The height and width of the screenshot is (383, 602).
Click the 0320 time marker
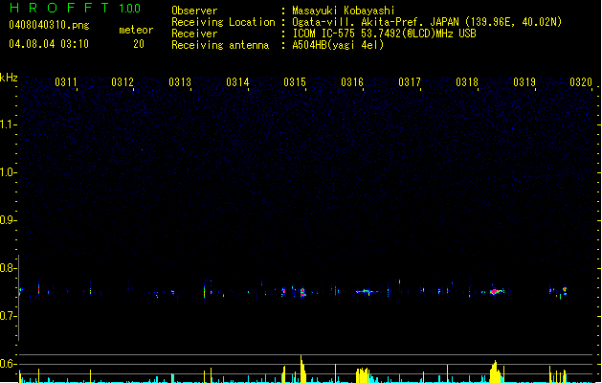581,81
